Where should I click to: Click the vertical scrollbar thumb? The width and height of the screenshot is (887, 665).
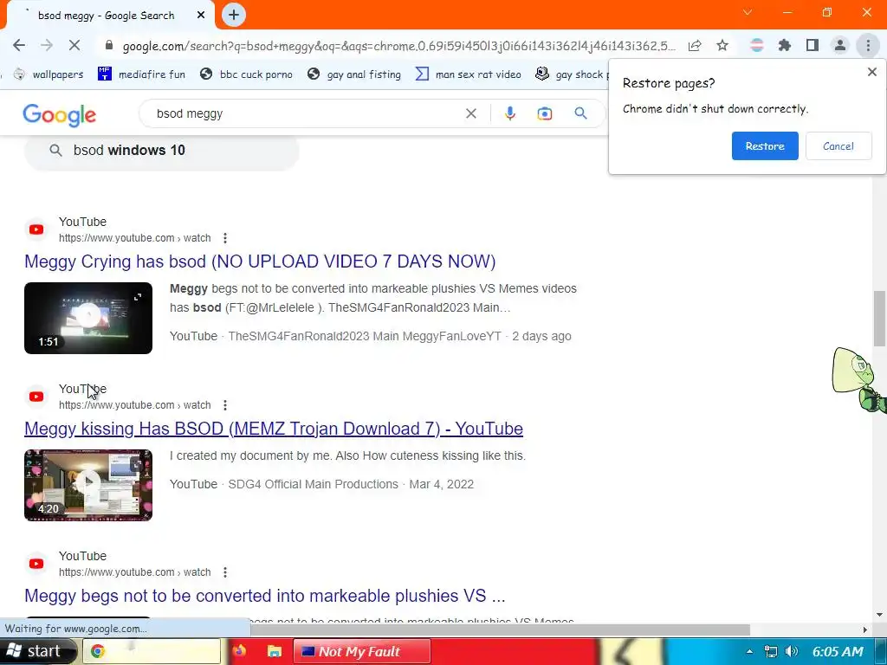(x=880, y=318)
